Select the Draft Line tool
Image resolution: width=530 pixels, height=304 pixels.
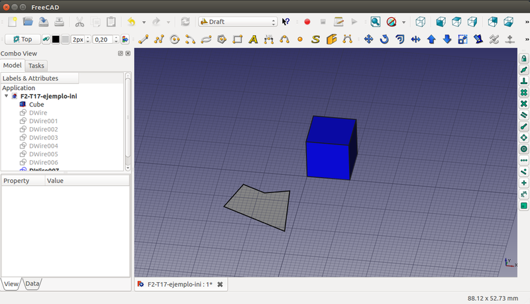143,39
